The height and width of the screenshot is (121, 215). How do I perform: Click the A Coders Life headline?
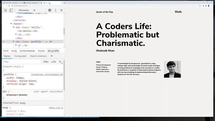tap(128, 35)
